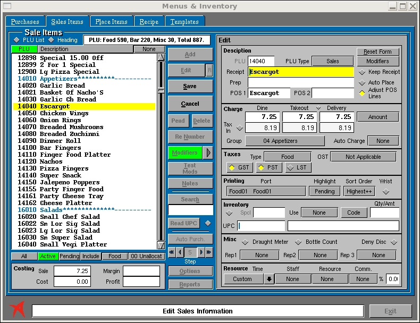This screenshot has height=323, width=420.
Task: Select Chicken Wings in the PLU list
Action: pos(64,113)
